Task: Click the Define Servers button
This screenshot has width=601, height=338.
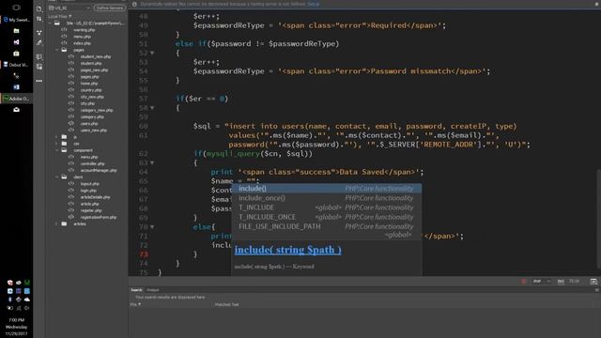Action: (x=110, y=8)
